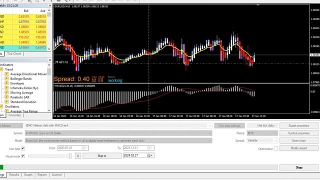Open the From date 2023.01.01 dropdown arrow
This screenshot has height=180, width=320.
click(x=86, y=148)
